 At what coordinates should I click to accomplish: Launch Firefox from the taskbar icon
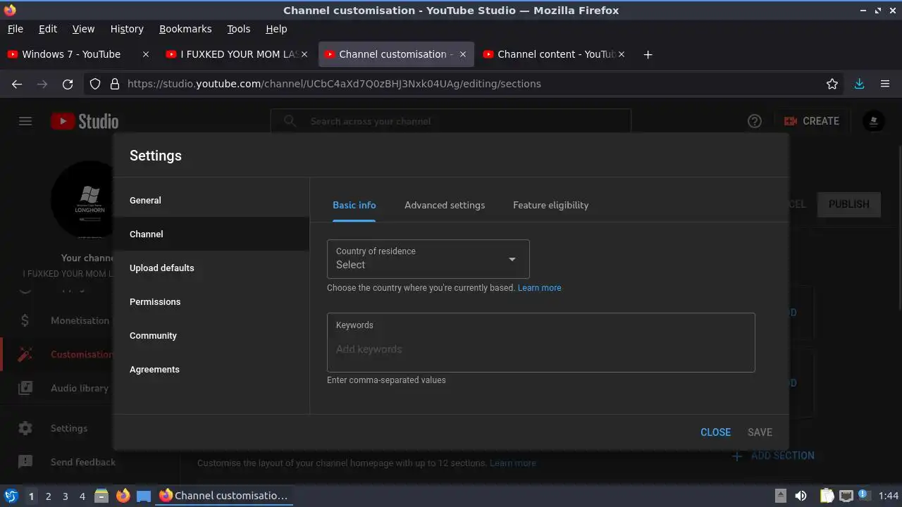click(123, 496)
